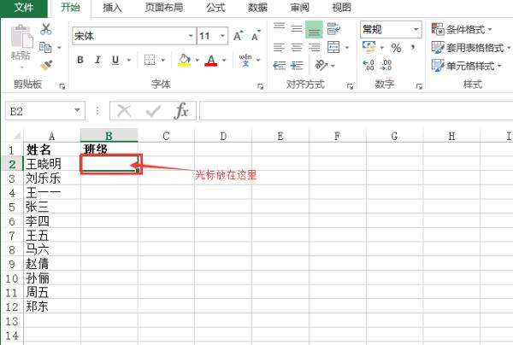Click into the formula bar input

point(356,111)
